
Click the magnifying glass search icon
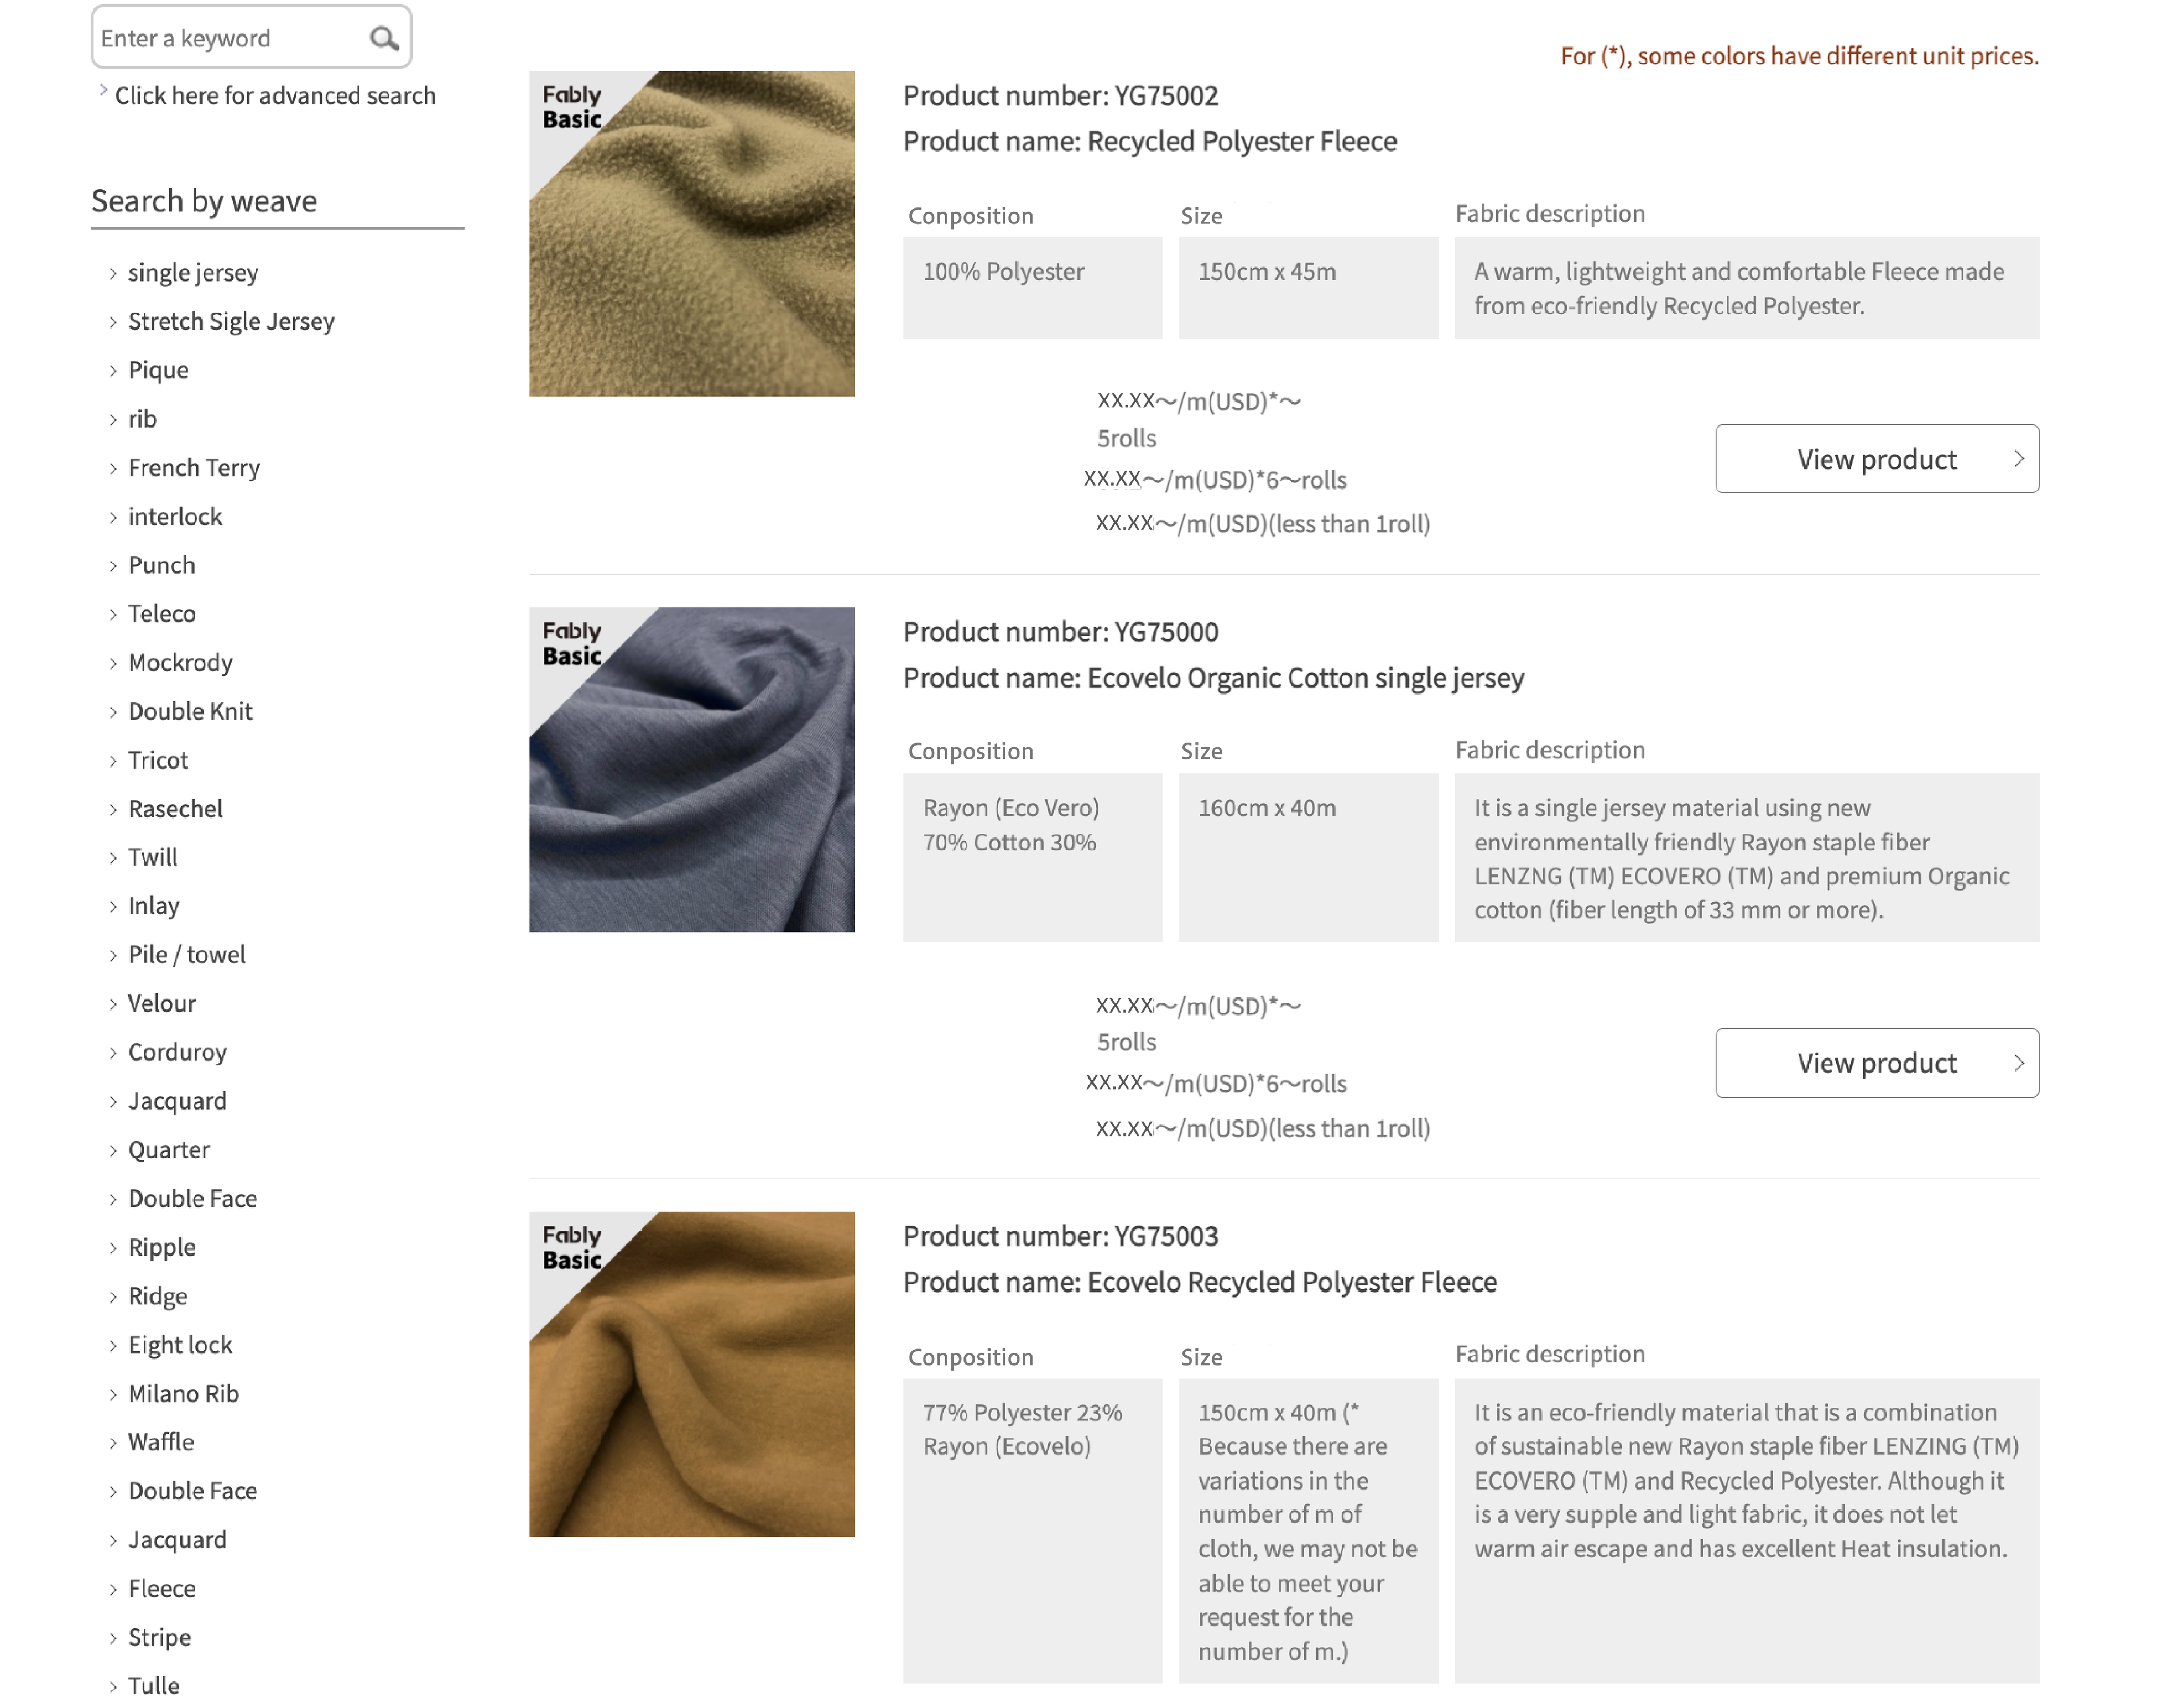click(384, 39)
